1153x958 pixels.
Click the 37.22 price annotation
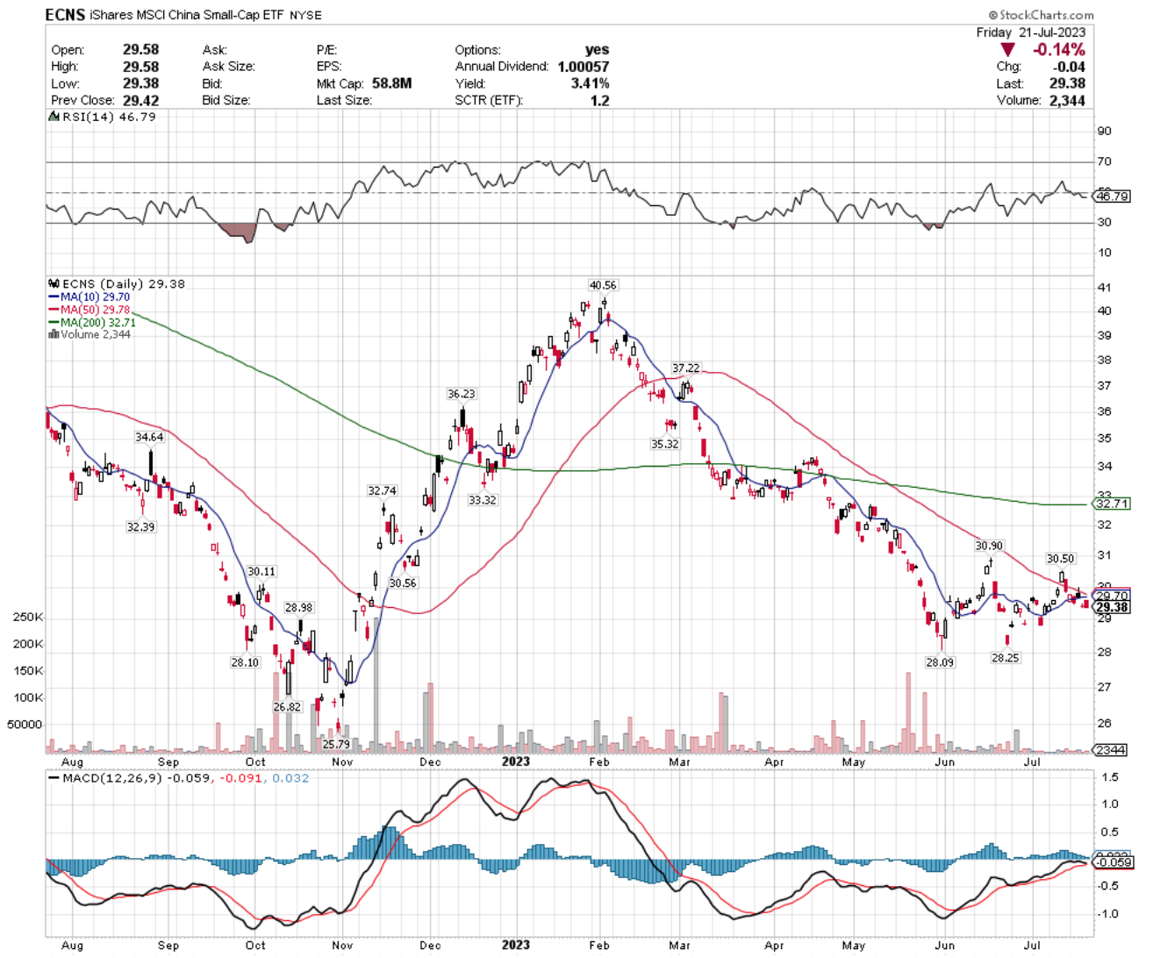[686, 368]
